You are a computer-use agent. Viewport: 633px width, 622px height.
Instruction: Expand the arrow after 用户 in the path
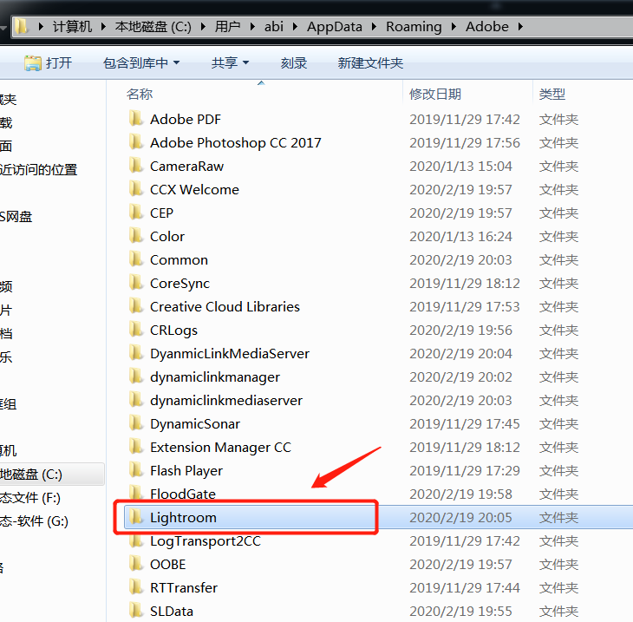pyautogui.click(x=252, y=27)
